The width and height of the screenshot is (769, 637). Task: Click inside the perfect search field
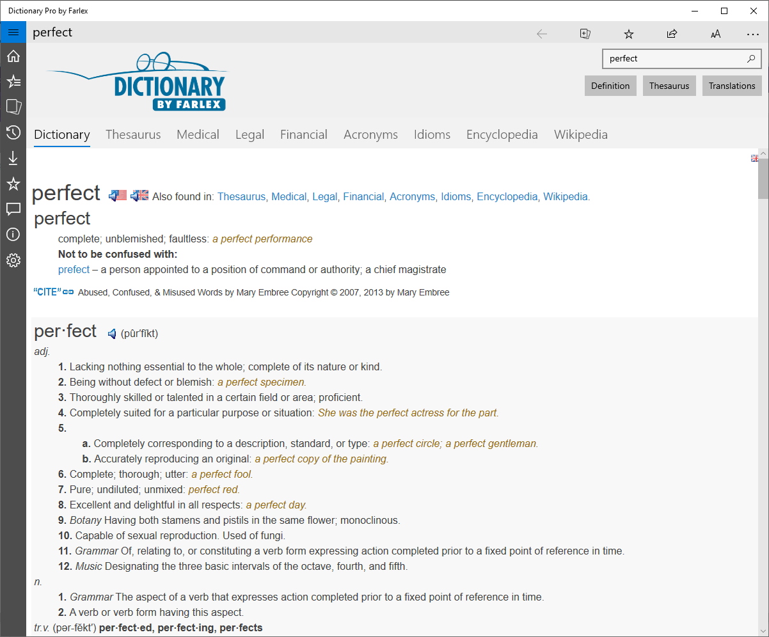(672, 58)
